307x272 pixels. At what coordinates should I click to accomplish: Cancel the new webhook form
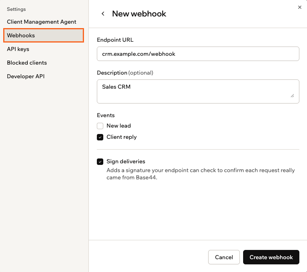(x=224, y=257)
